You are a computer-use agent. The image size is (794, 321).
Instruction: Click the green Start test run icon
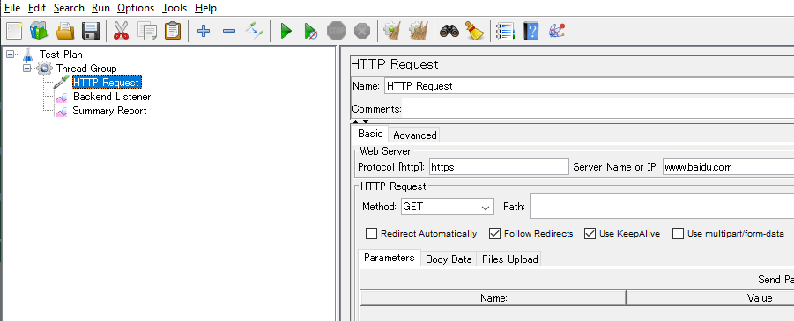pyautogui.click(x=286, y=32)
